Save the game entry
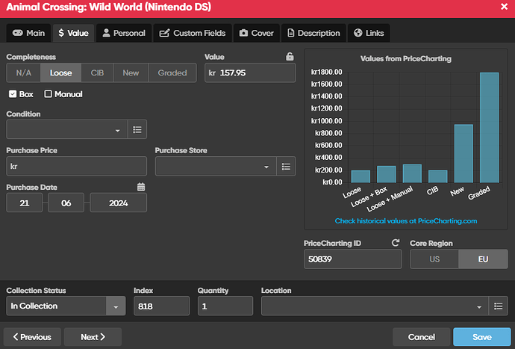The height and width of the screenshot is (349, 515). click(482, 337)
